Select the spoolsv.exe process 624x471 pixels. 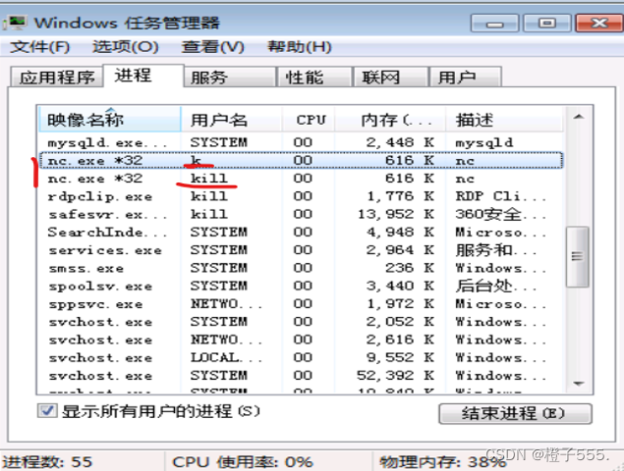[x=301, y=286]
